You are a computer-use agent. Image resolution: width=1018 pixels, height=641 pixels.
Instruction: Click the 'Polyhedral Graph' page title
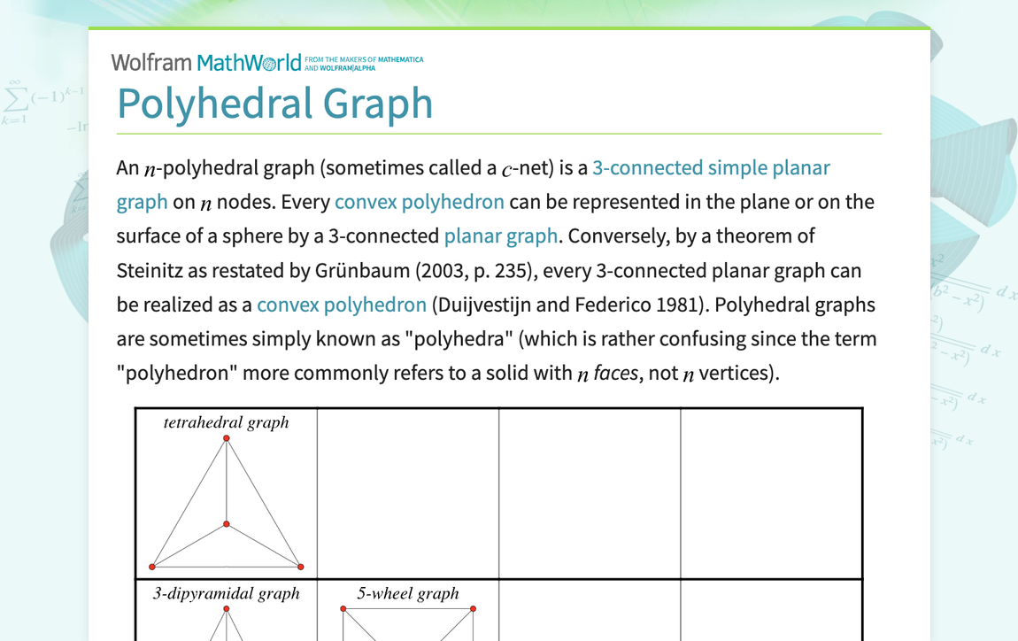coord(274,104)
